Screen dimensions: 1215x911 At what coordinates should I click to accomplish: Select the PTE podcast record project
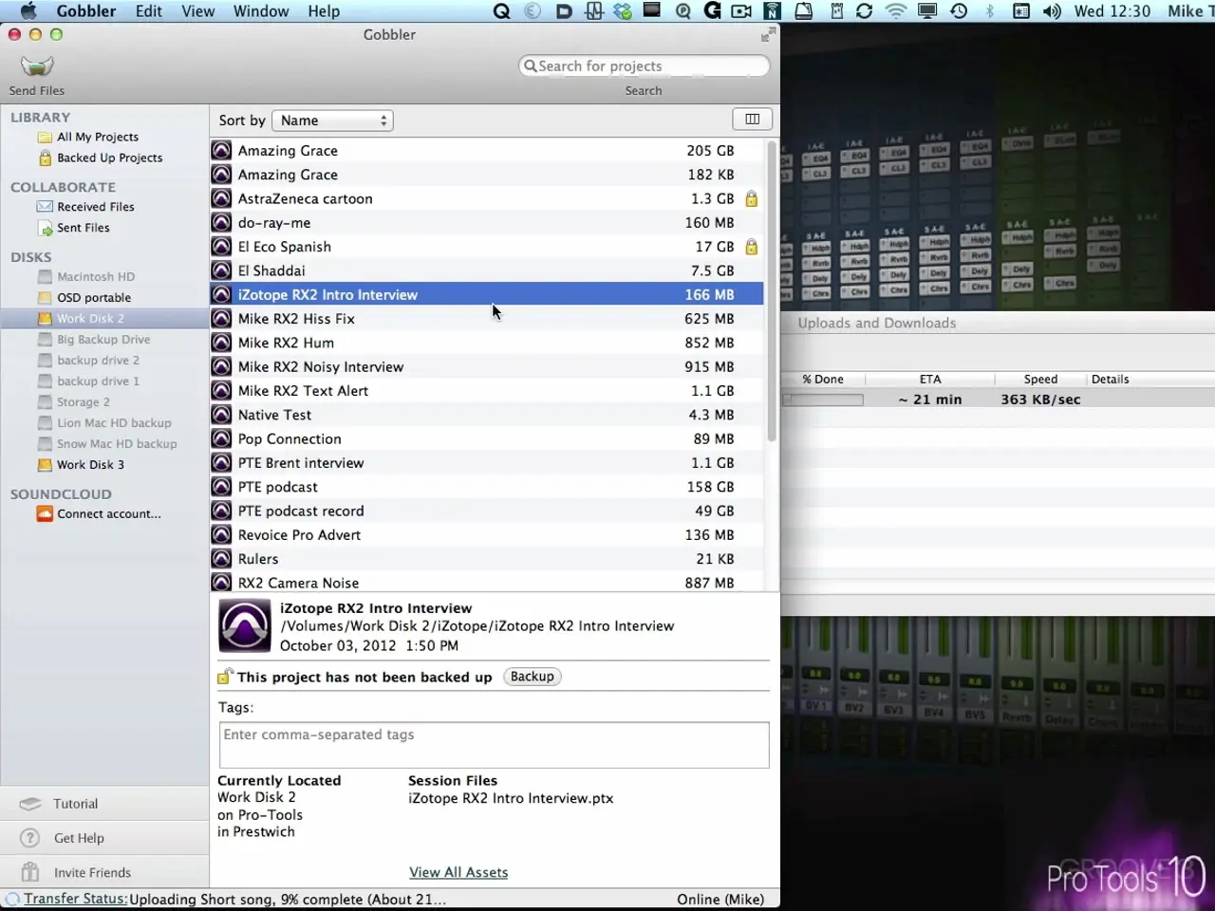tap(486, 511)
